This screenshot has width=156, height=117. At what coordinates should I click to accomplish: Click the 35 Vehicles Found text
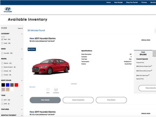(36, 30)
